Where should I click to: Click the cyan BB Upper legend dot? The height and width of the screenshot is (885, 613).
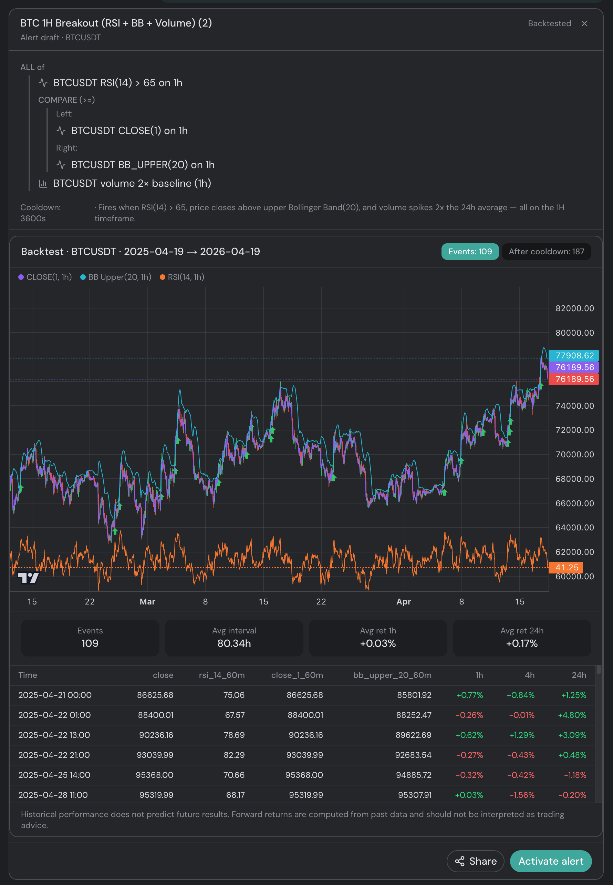click(x=83, y=277)
